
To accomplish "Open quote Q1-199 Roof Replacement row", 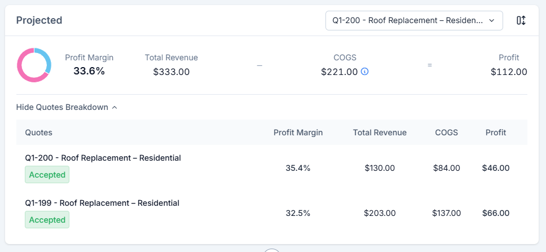I will [102, 203].
